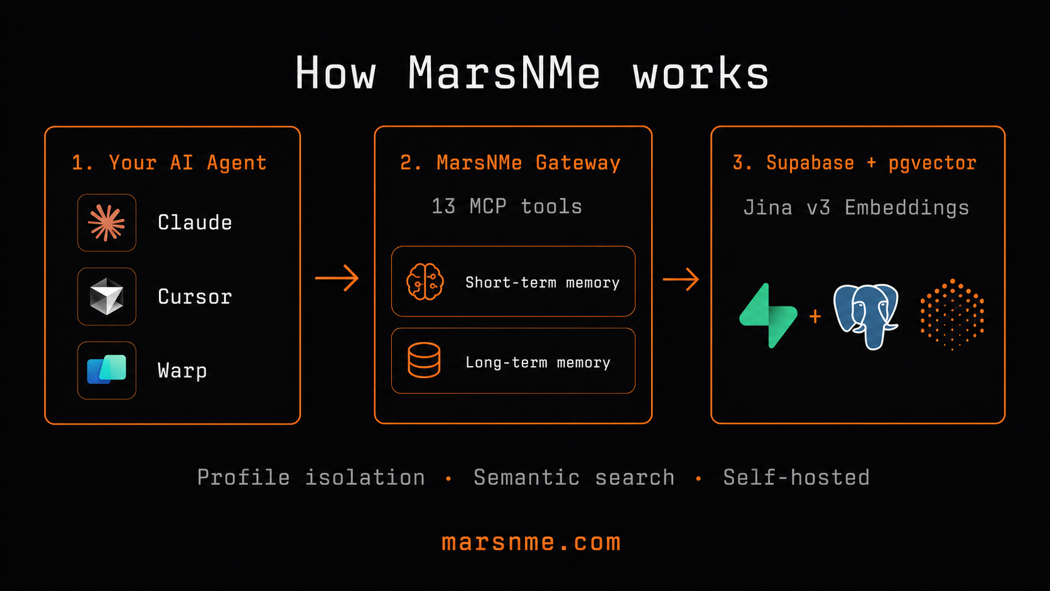
Task: Click the 'Profile isolation' text
Action: pos(311,477)
